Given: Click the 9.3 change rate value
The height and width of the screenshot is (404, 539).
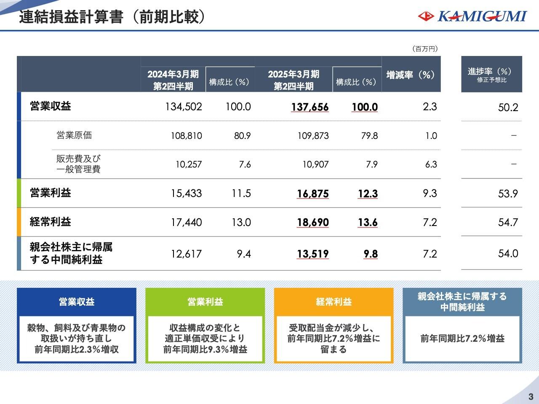Looking at the screenshot, I should tap(430, 193).
